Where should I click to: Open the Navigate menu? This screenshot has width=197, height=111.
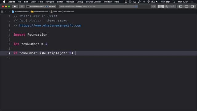[x=50, y=2]
